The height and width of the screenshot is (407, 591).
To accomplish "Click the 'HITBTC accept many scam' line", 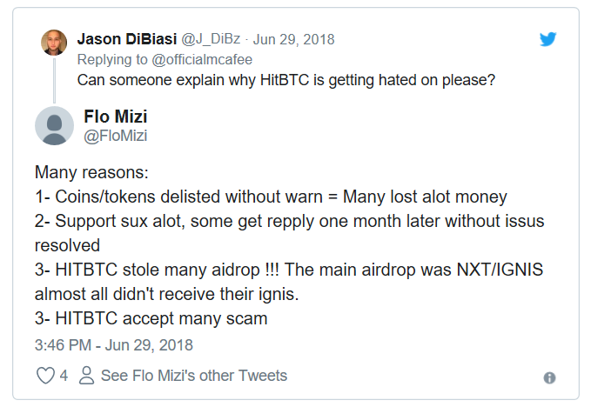I will 151,319.
